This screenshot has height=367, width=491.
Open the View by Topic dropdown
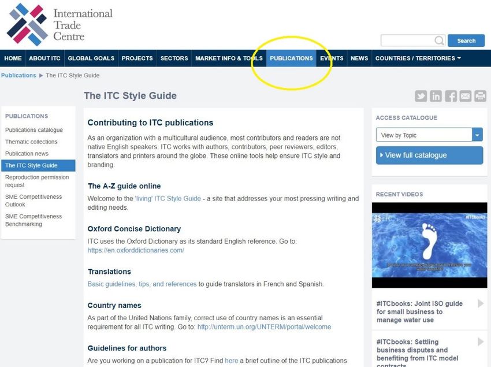pos(429,135)
